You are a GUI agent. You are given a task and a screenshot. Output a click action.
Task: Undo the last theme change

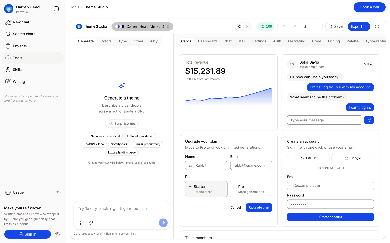285,26
